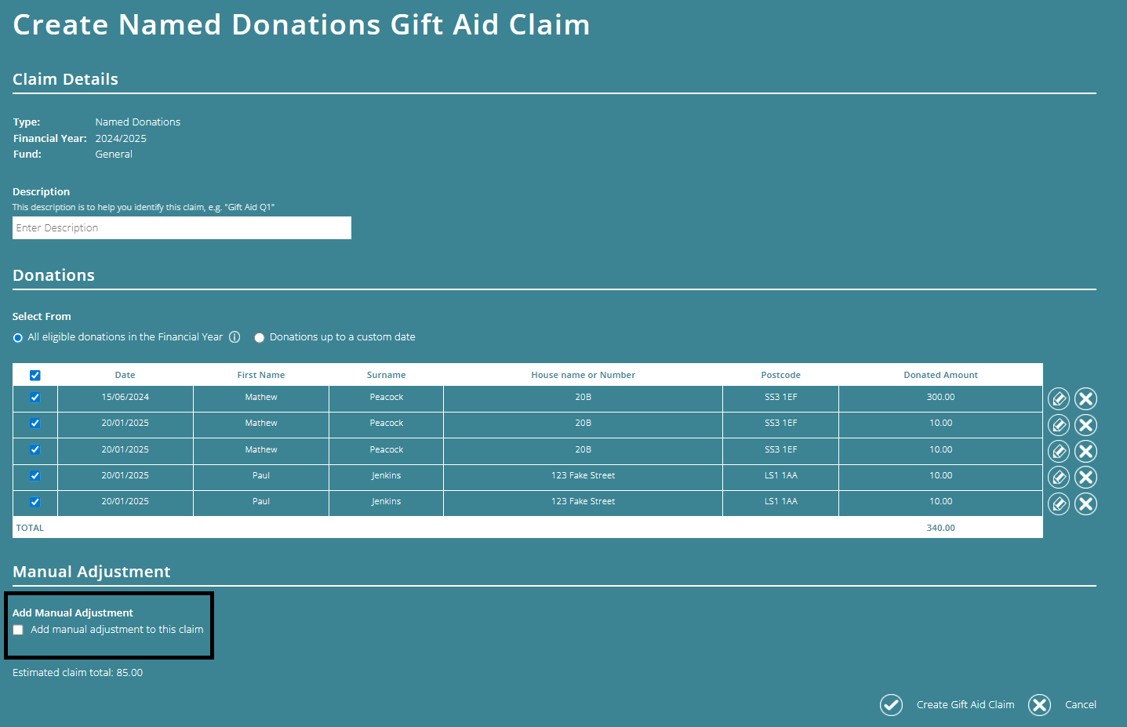Click the X icon beside Cancel
The width and height of the screenshot is (1127, 727).
1039,704
